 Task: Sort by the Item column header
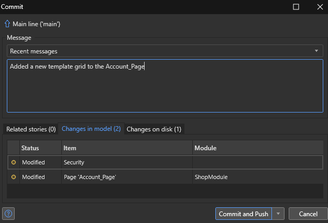tap(127, 149)
